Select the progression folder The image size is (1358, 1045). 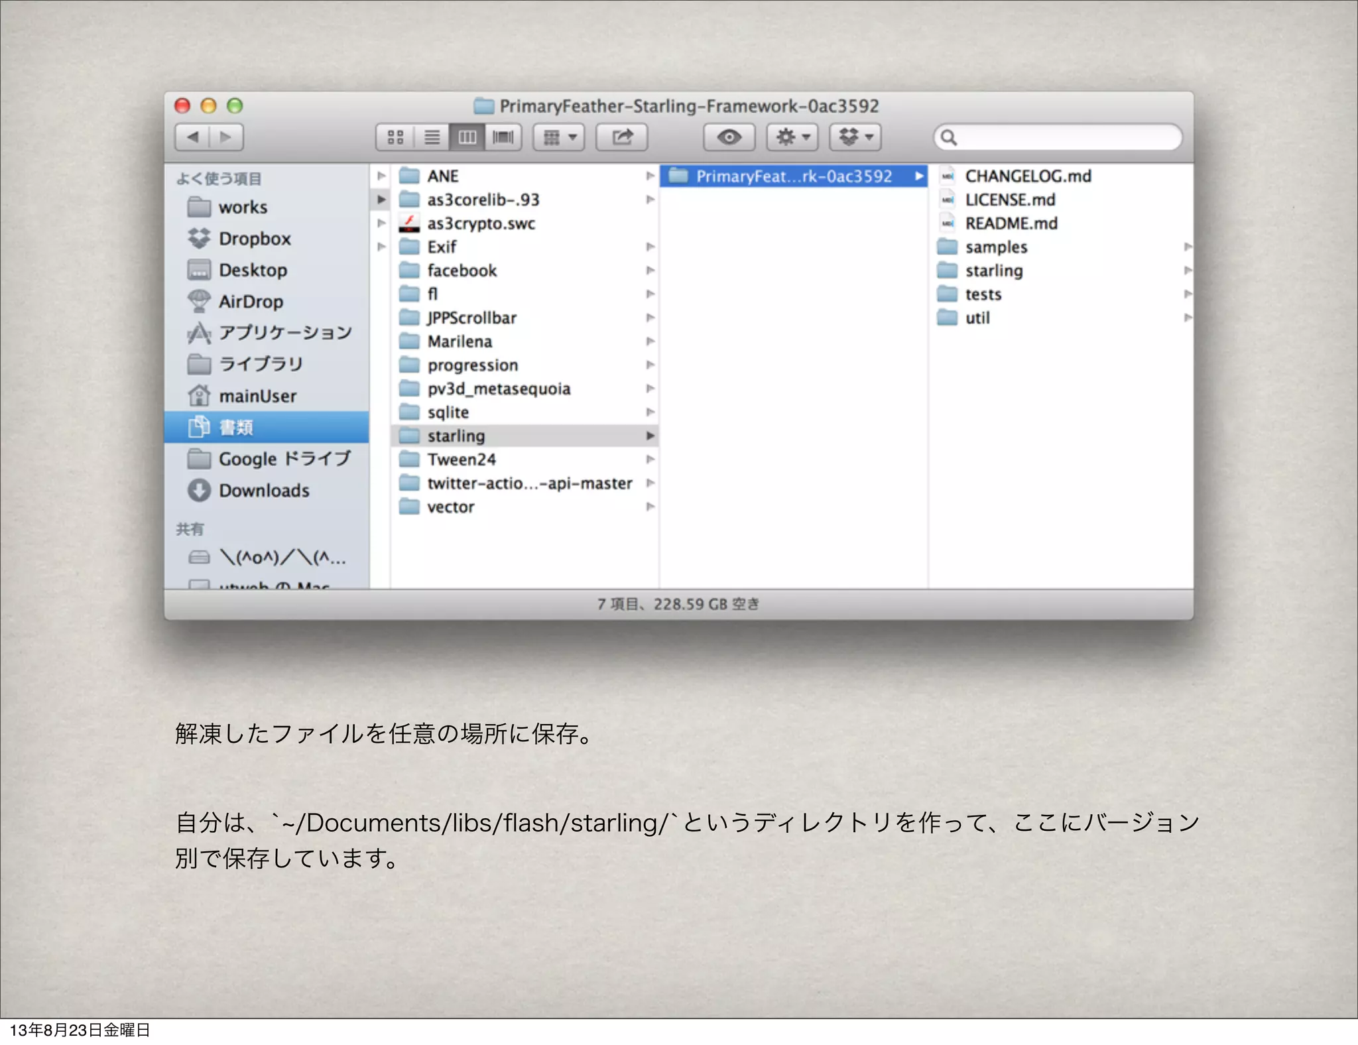pyautogui.click(x=524, y=365)
